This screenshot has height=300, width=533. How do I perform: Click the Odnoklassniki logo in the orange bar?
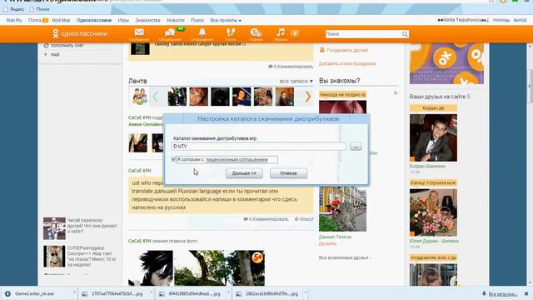(80, 33)
